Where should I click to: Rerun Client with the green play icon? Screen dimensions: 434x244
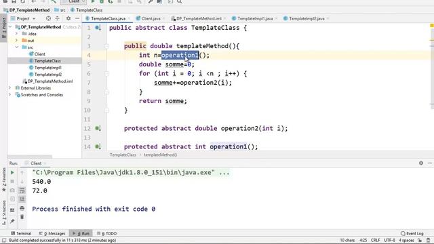[12, 172]
